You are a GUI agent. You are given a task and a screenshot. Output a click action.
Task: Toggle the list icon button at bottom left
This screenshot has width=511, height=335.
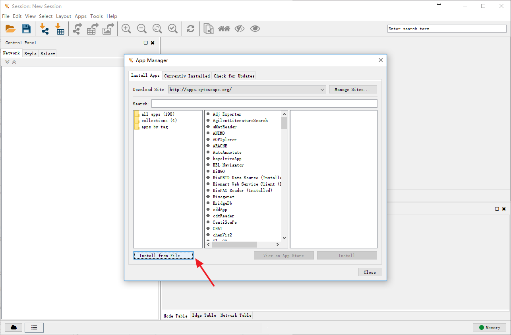34,327
